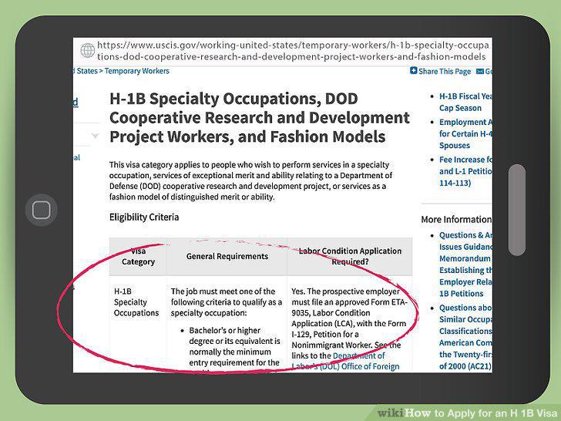561x421 pixels.
Task: Click the Visa Category column header
Action: [138, 256]
